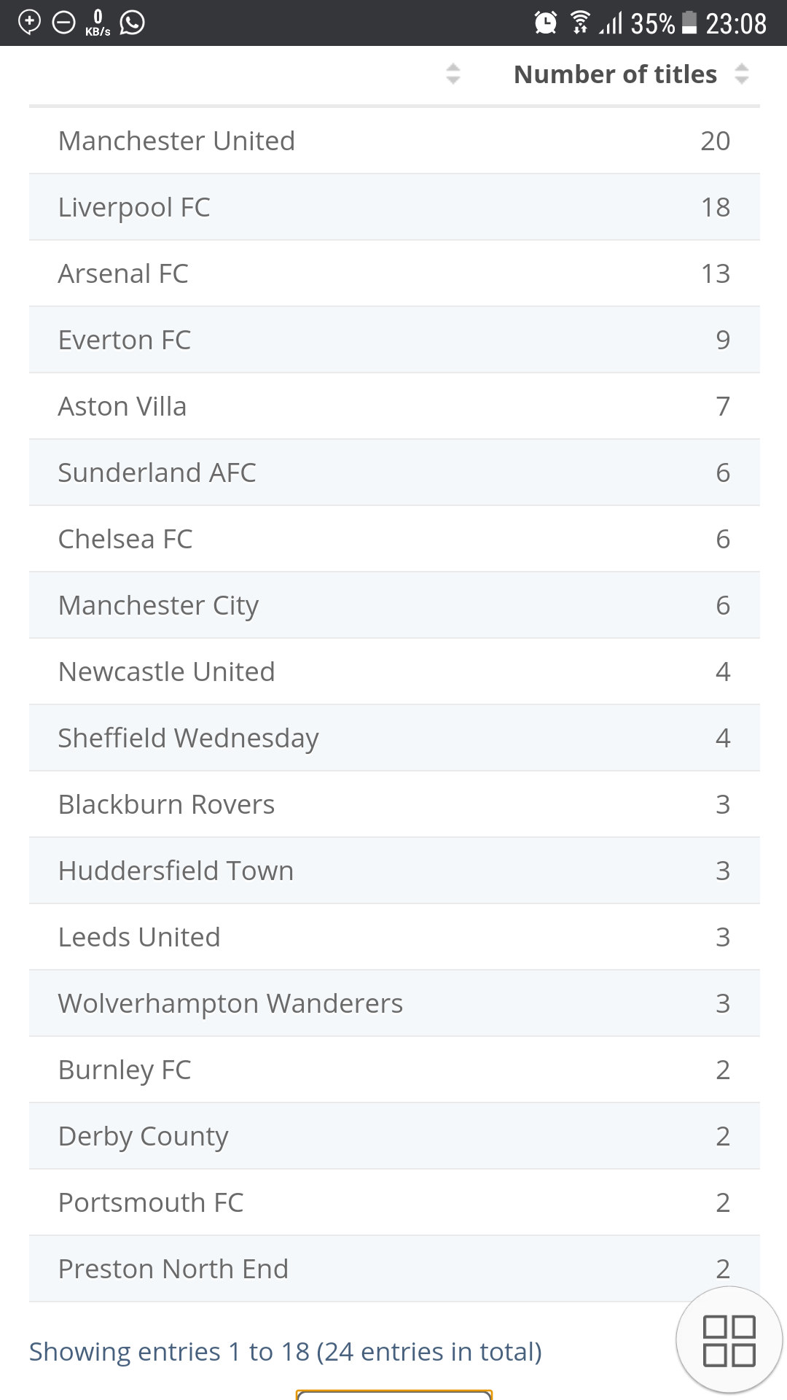Tap the battery status icon

[689, 23]
